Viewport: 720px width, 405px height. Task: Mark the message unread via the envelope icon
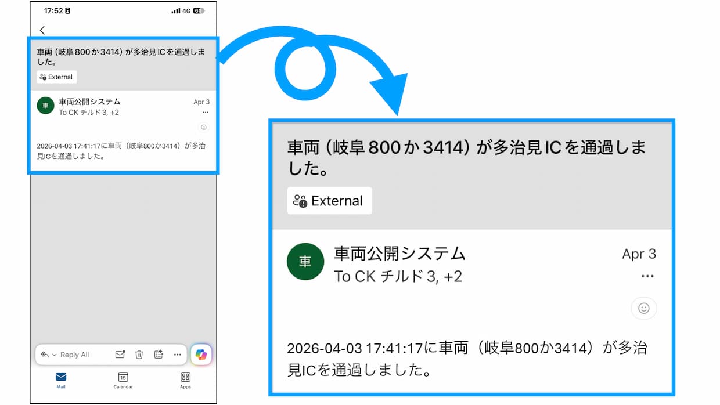click(120, 355)
